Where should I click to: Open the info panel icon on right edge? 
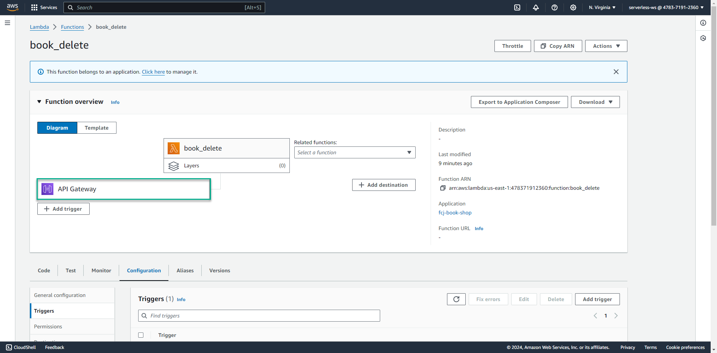(x=703, y=23)
